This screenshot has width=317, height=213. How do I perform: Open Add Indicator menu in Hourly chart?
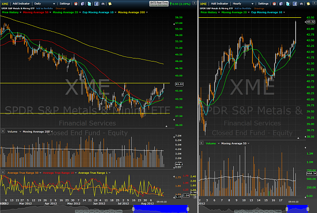[x=220, y=4]
